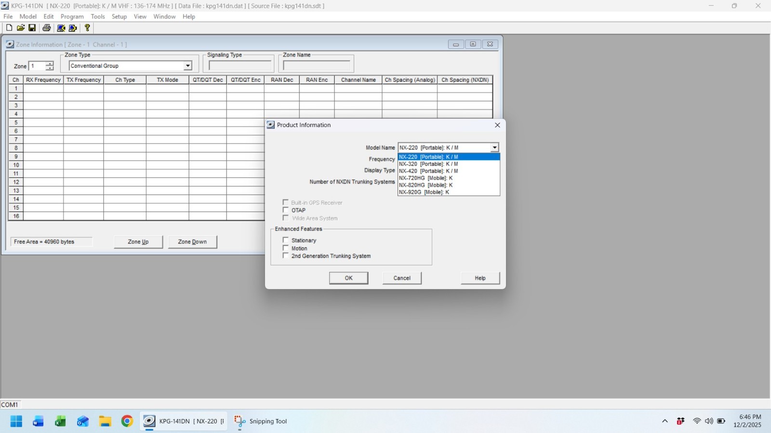Screen dimensions: 771x433
Task: Increase Zone number with spinner up arrow
Action: click(x=50, y=64)
